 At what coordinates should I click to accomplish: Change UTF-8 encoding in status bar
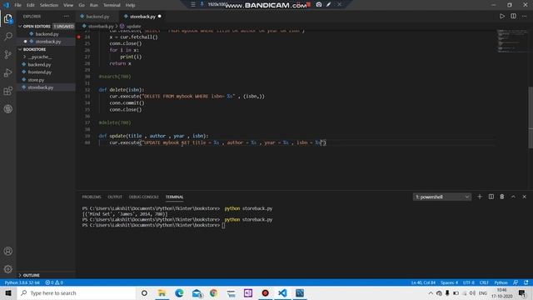[468, 282]
